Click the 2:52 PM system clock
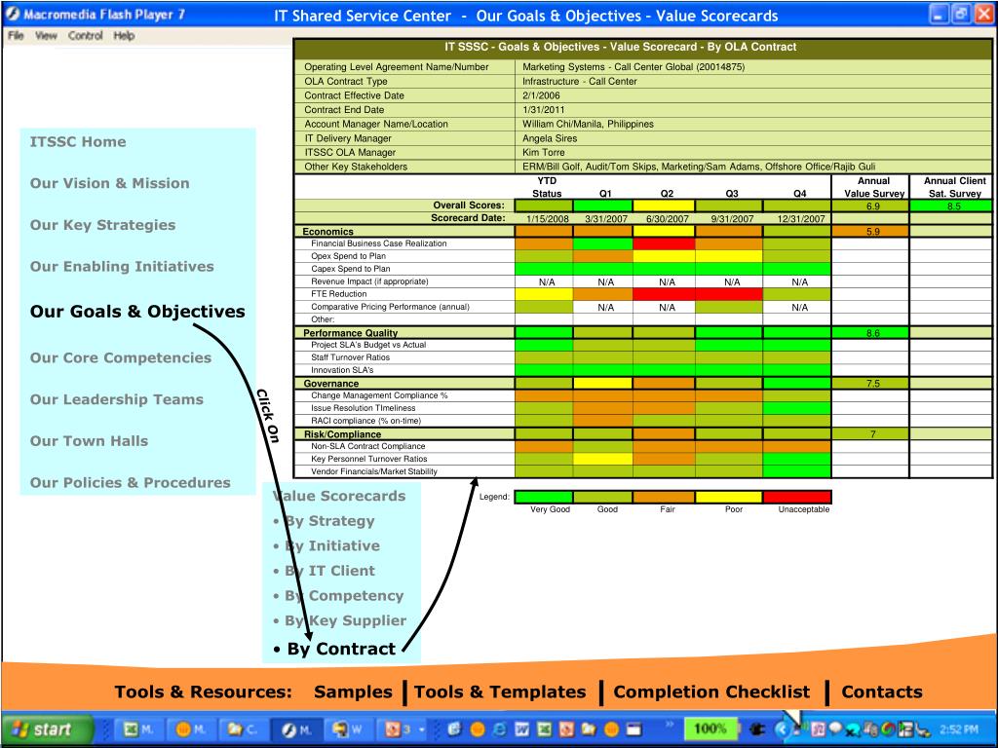Image resolution: width=998 pixels, height=748 pixels. 959,729
